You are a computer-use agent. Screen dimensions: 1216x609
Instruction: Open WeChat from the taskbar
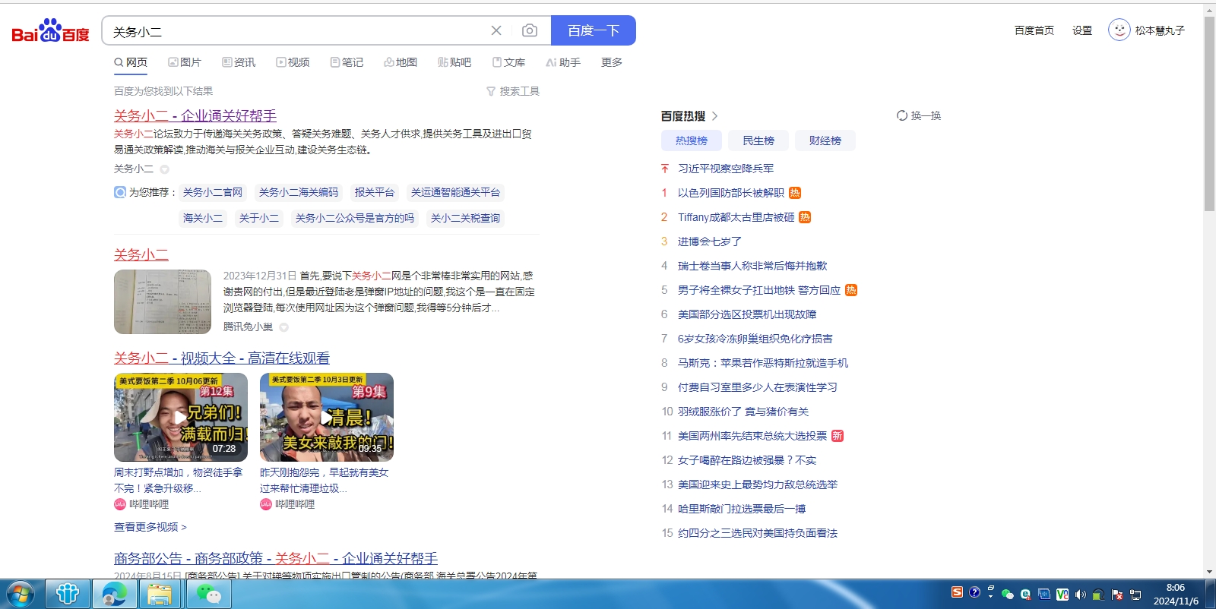click(x=208, y=594)
